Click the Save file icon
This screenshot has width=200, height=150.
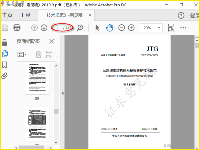click(5, 28)
